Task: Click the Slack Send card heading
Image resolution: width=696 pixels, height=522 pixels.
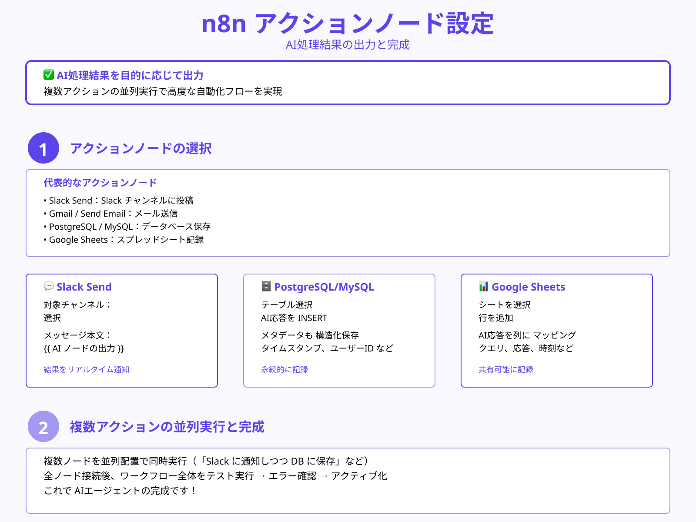Action: click(x=84, y=287)
